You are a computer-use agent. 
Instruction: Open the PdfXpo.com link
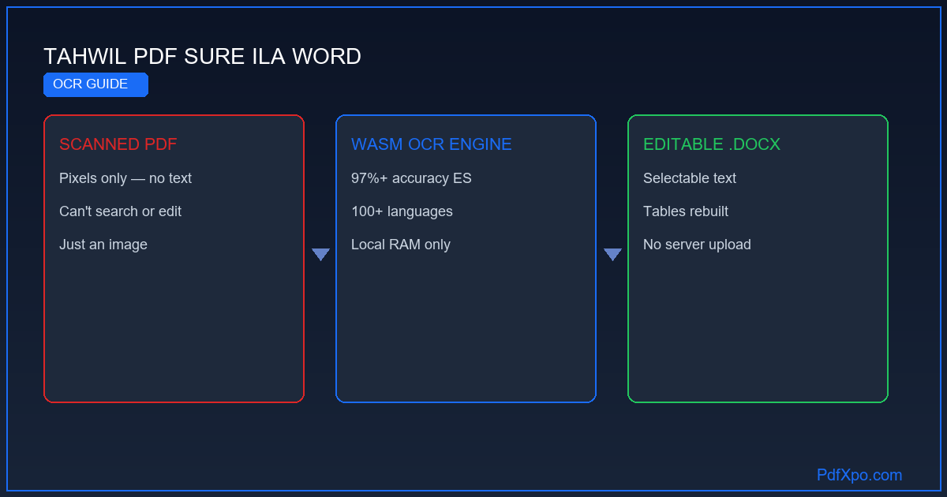click(x=859, y=475)
